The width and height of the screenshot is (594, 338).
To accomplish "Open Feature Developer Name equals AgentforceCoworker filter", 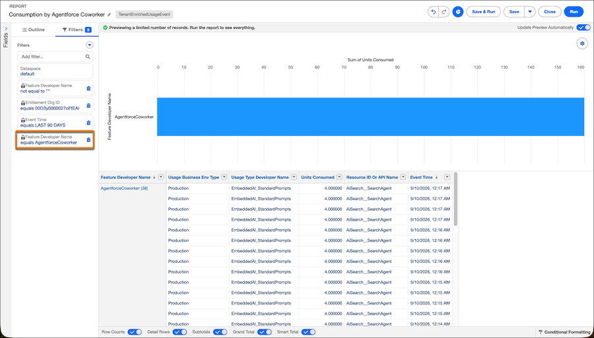I will (x=55, y=140).
